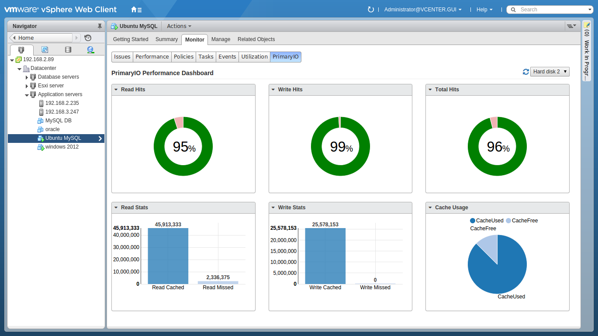Image resolution: width=598 pixels, height=336 pixels.
Task: Collapse the Cache Usage panel
Action: [x=430, y=208]
